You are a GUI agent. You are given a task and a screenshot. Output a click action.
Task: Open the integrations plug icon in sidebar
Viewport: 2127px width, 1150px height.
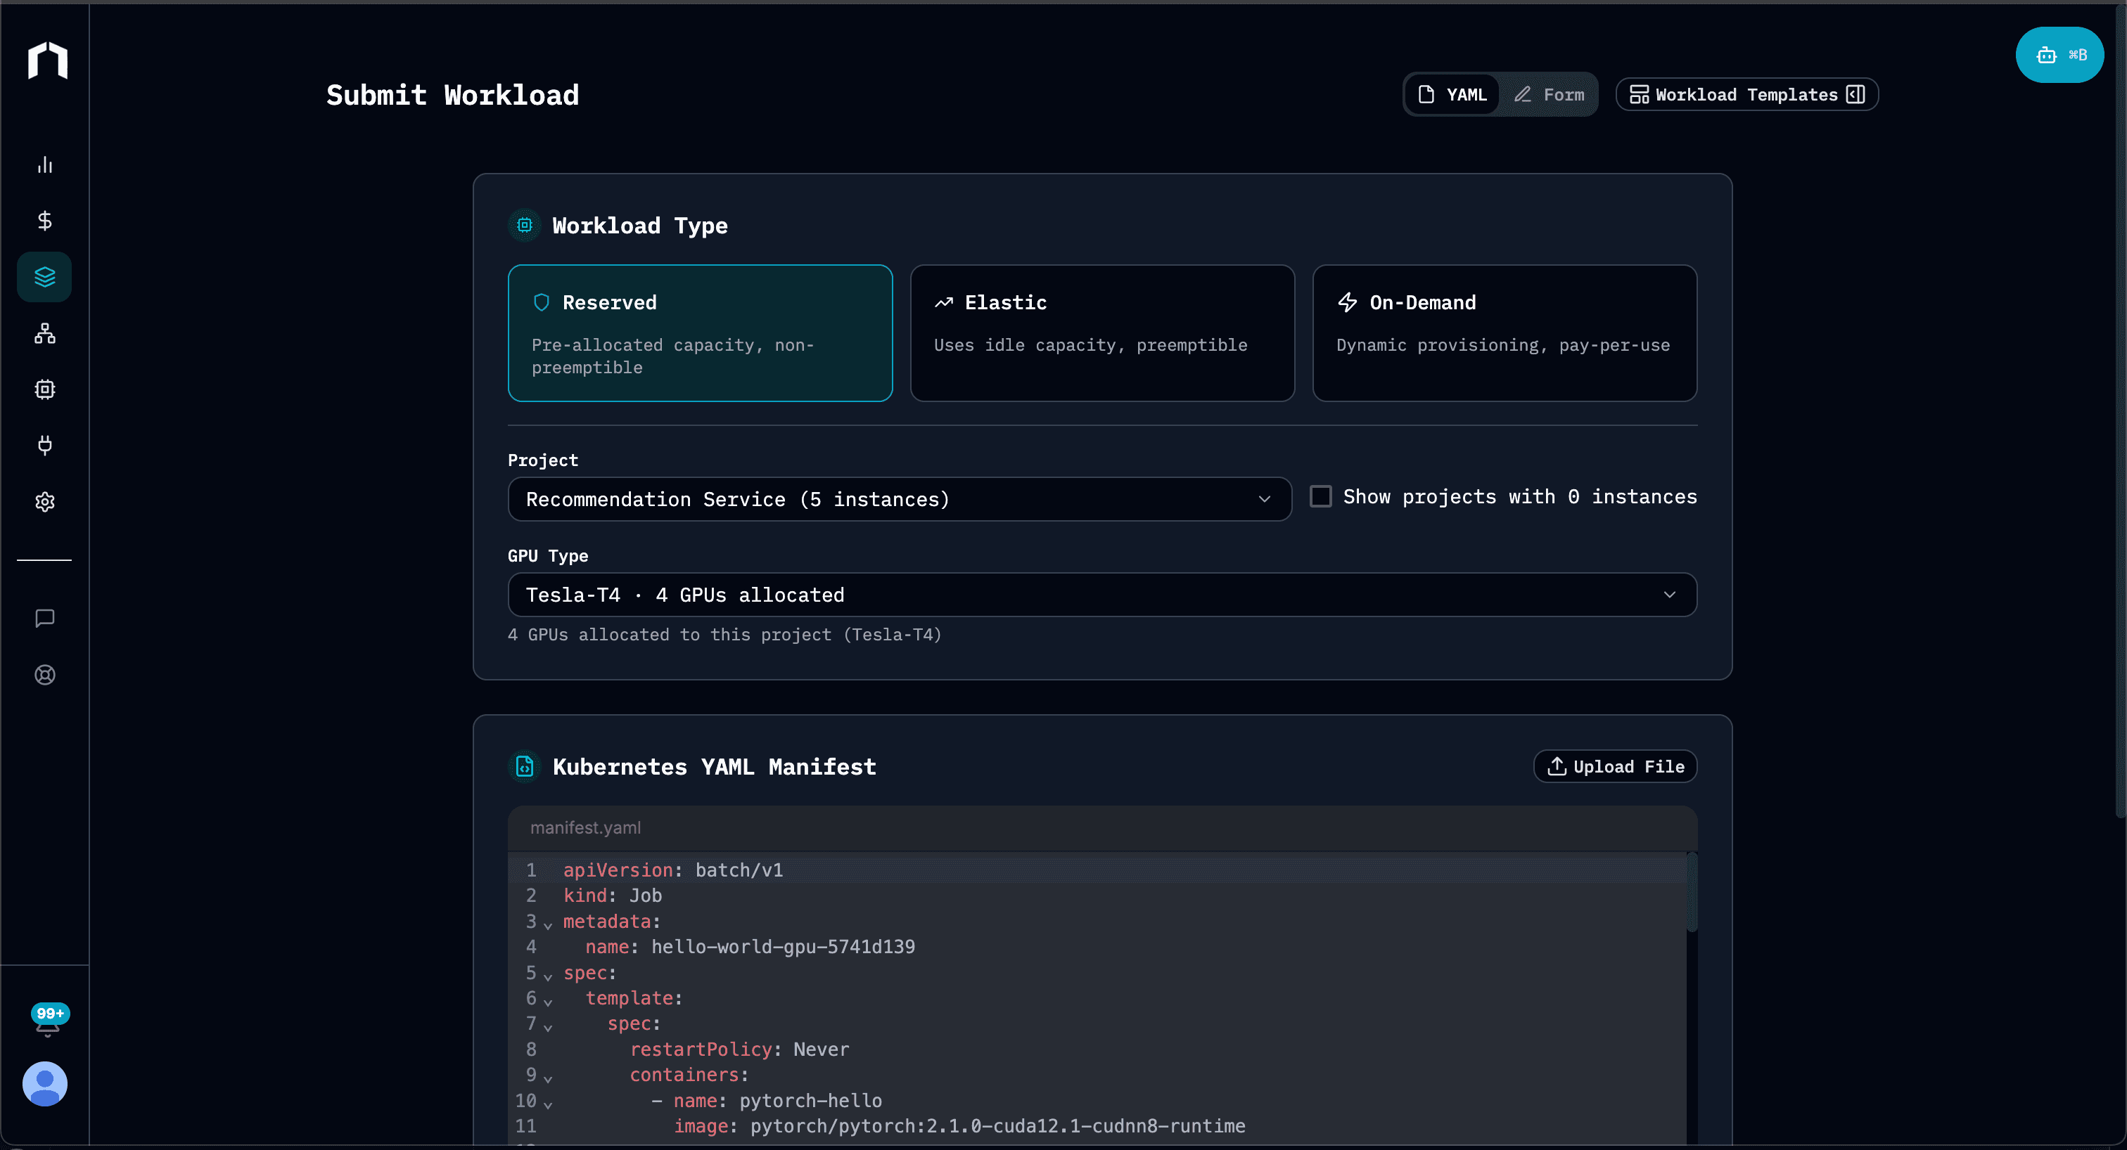[44, 446]
